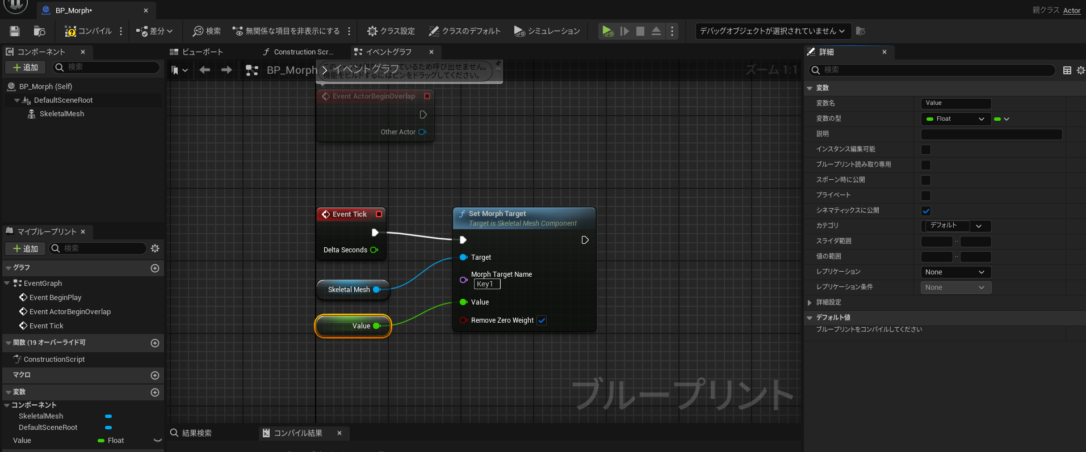Click the Details panel search field
1086x452 pixels.
click(x=932, y=70)
